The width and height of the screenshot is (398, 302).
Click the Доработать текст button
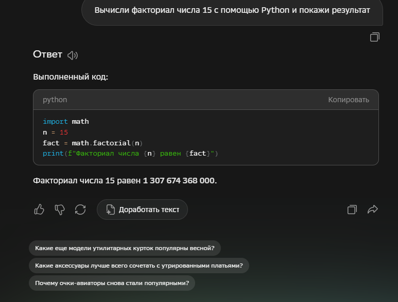point(143,210)
